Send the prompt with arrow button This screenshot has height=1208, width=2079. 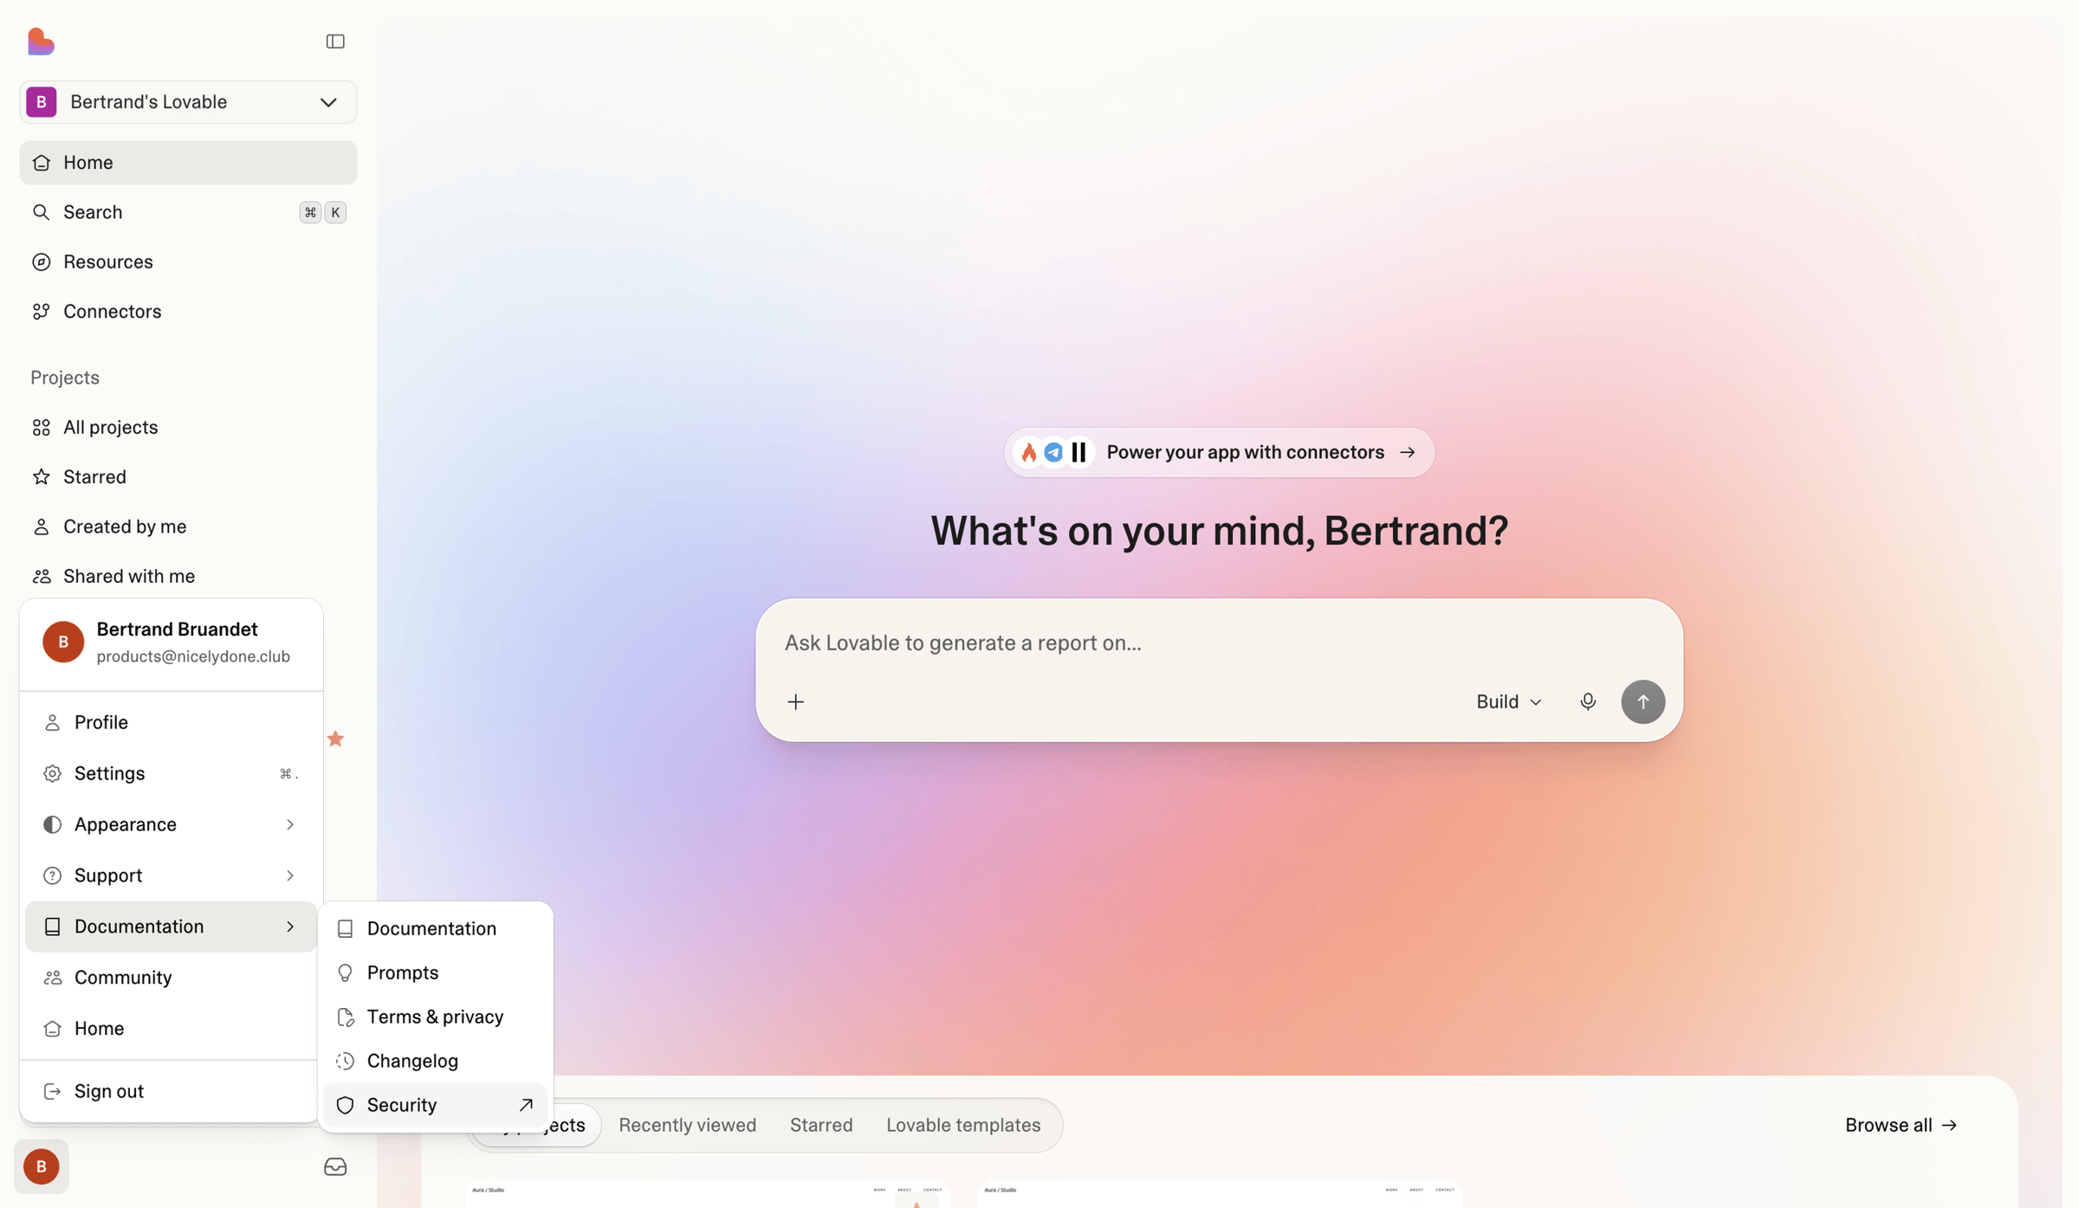tap(1642, 701)
